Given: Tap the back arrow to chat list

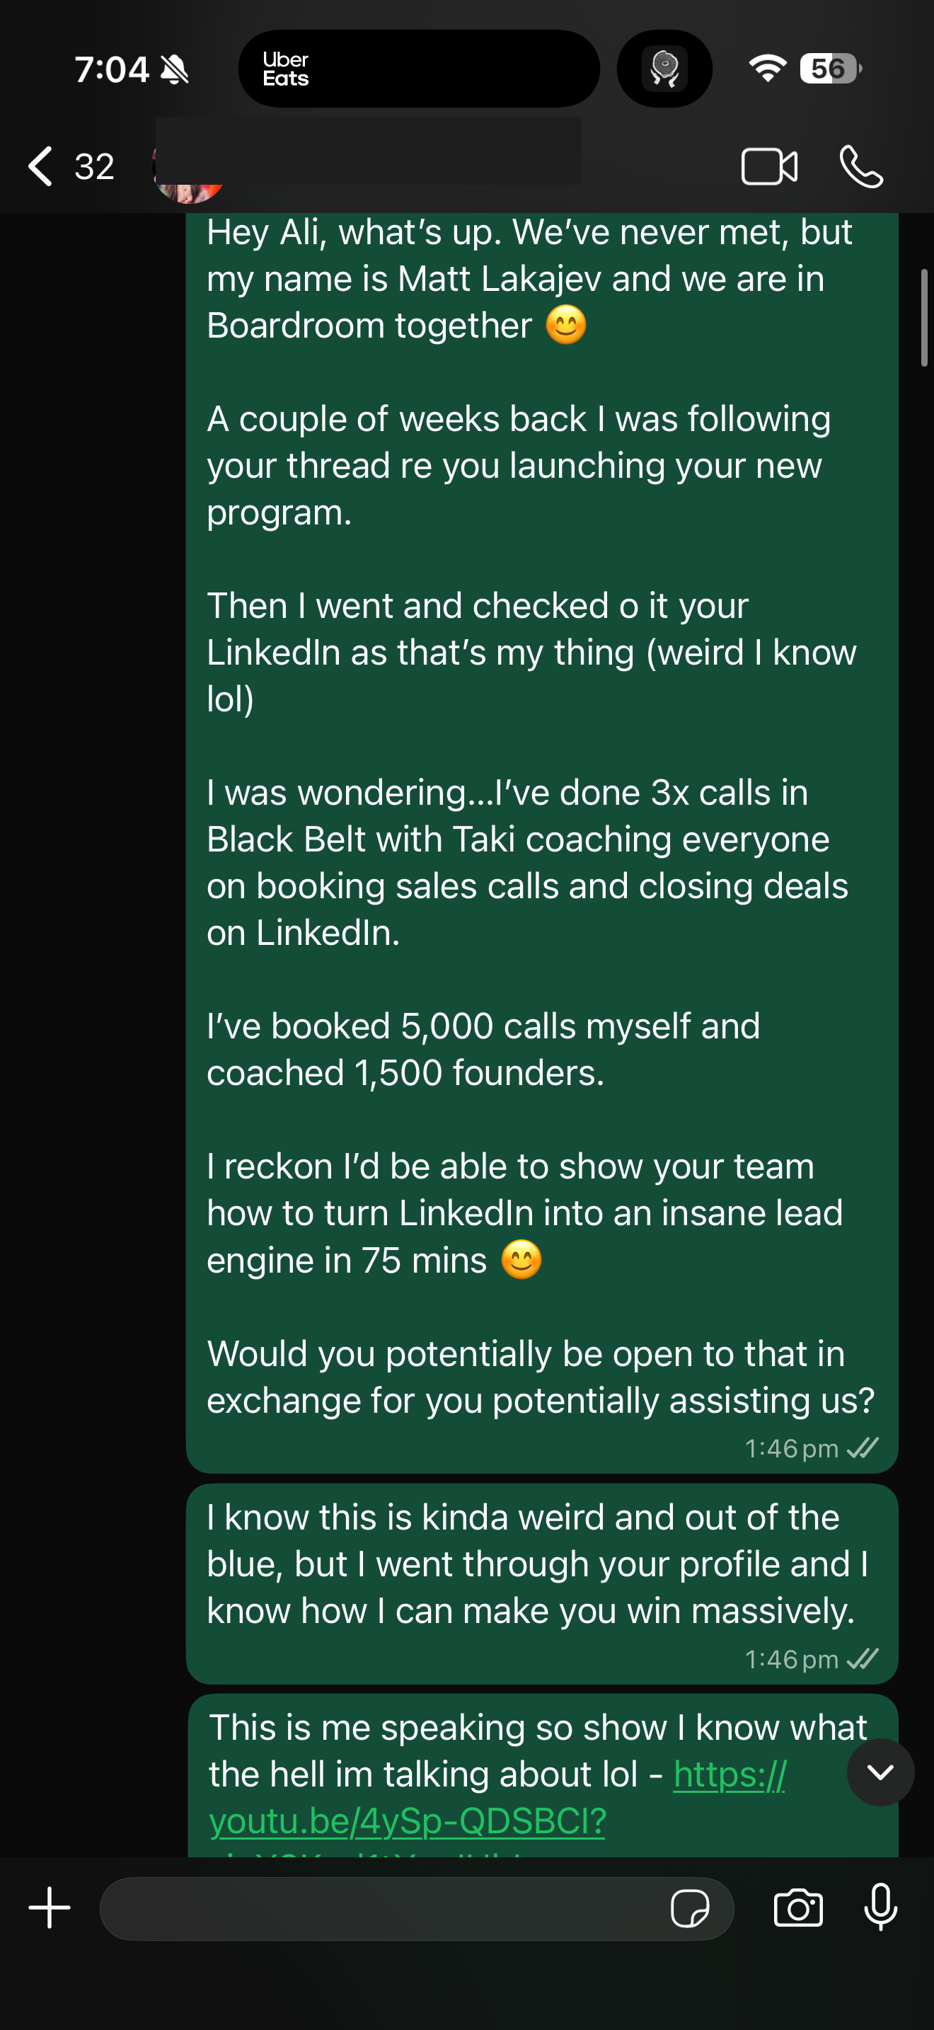Looking at the screenshot, I should click(x=41, y=166).
